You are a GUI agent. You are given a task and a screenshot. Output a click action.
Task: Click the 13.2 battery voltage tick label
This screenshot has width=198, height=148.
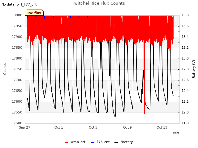pos(185,47)
